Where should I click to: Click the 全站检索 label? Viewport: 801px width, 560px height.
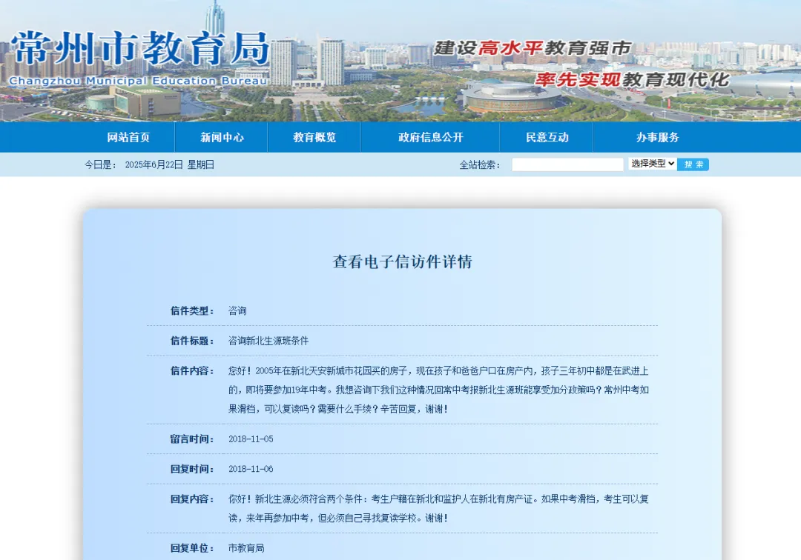pos(480,164)
